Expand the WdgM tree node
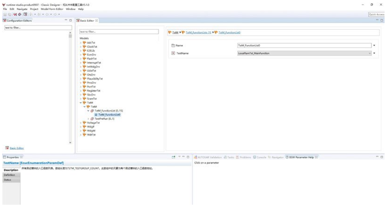 [80, 130]
